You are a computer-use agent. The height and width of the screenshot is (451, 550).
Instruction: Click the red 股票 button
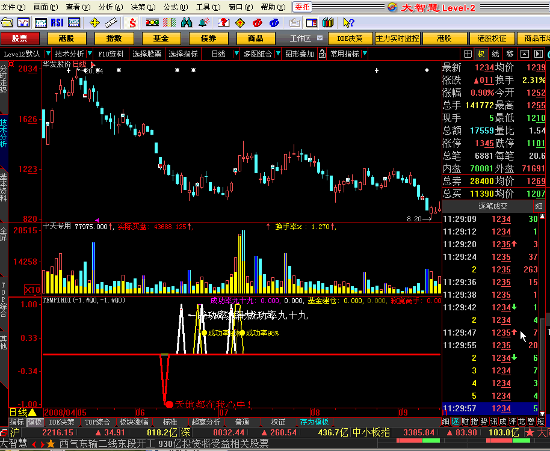point(20,38)
